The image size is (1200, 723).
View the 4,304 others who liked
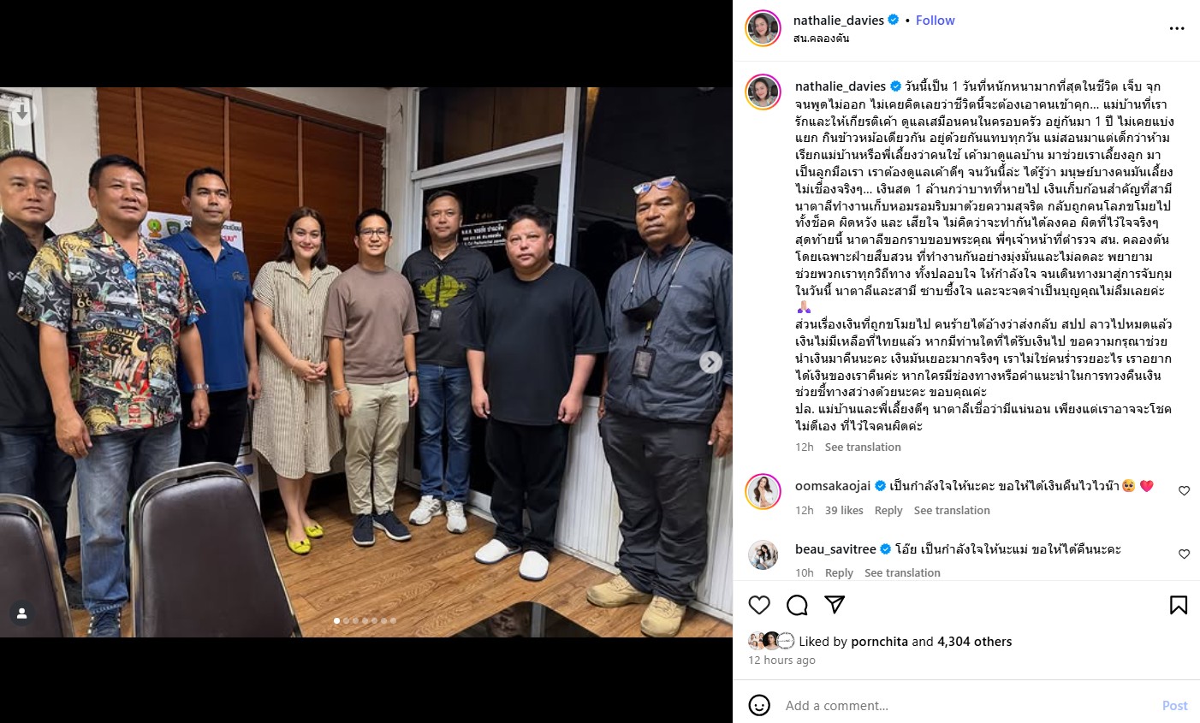(974, 641)
